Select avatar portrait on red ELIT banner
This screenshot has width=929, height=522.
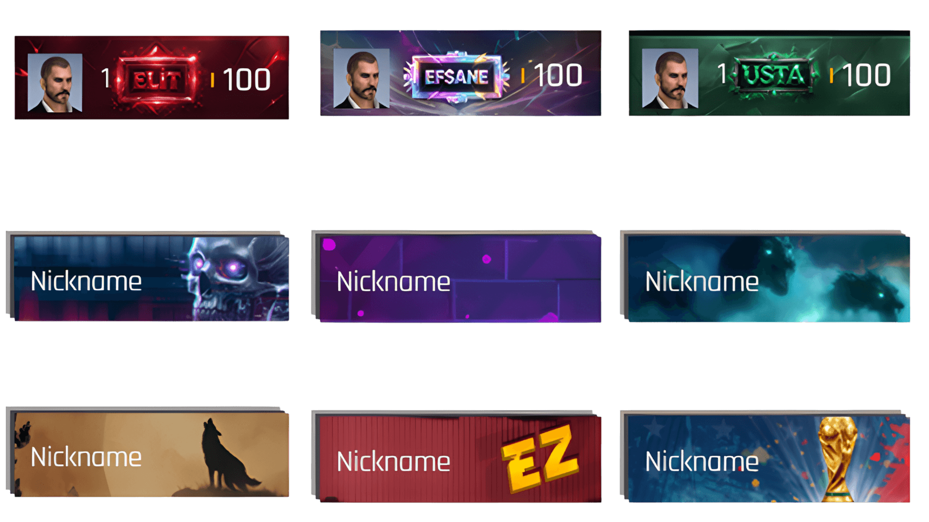click(x=55, y=83)
